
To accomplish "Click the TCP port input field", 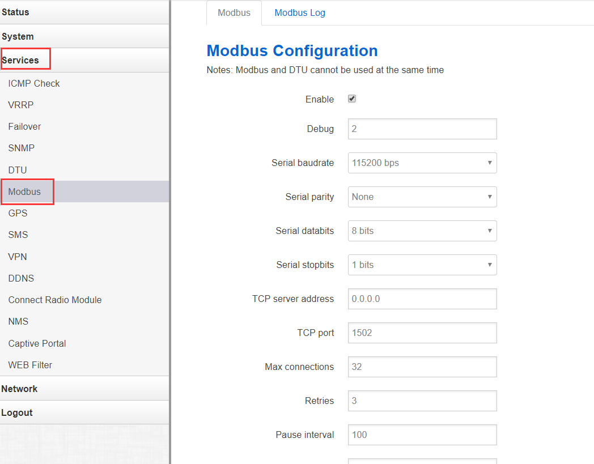I will pyautogui.click(x=422, y=333).
